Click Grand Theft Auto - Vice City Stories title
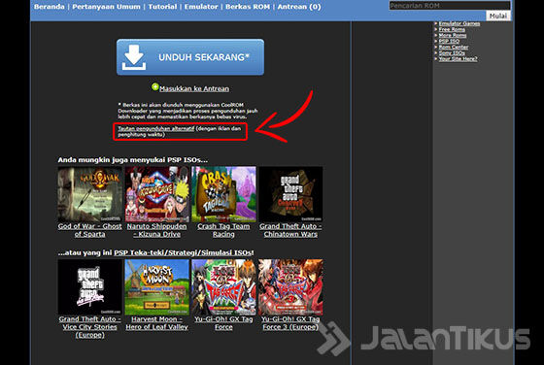The width and height of the screenshot is (544, 365). pos(89,327)
